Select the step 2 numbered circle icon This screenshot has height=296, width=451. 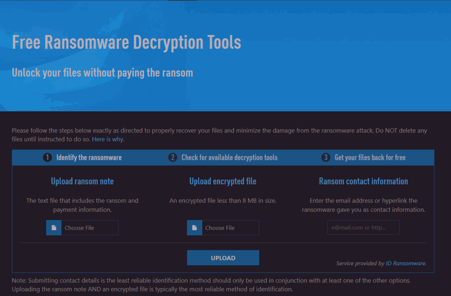[172, 157]
